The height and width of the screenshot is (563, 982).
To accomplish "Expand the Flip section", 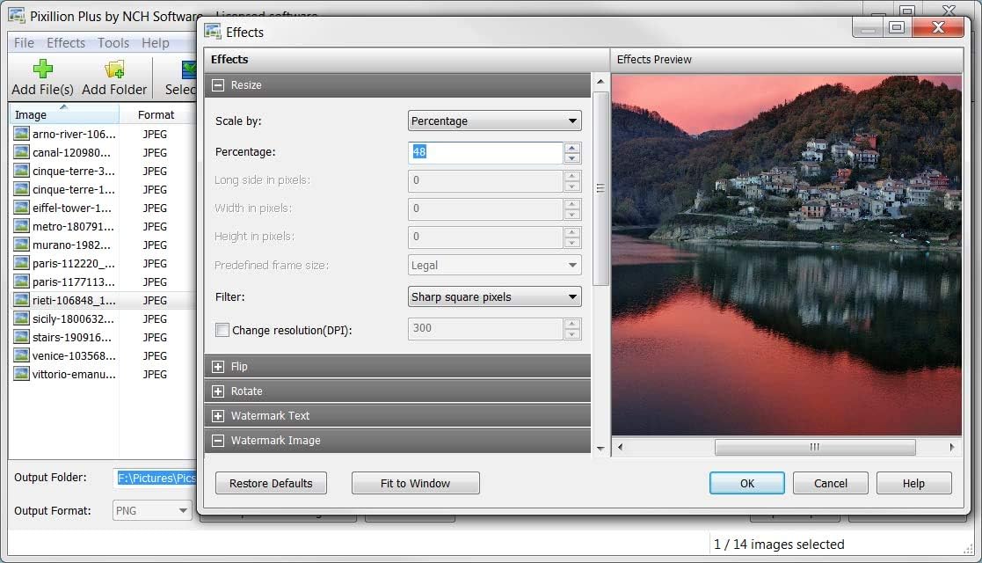I will pyautogui.click(x=218, y=367).
